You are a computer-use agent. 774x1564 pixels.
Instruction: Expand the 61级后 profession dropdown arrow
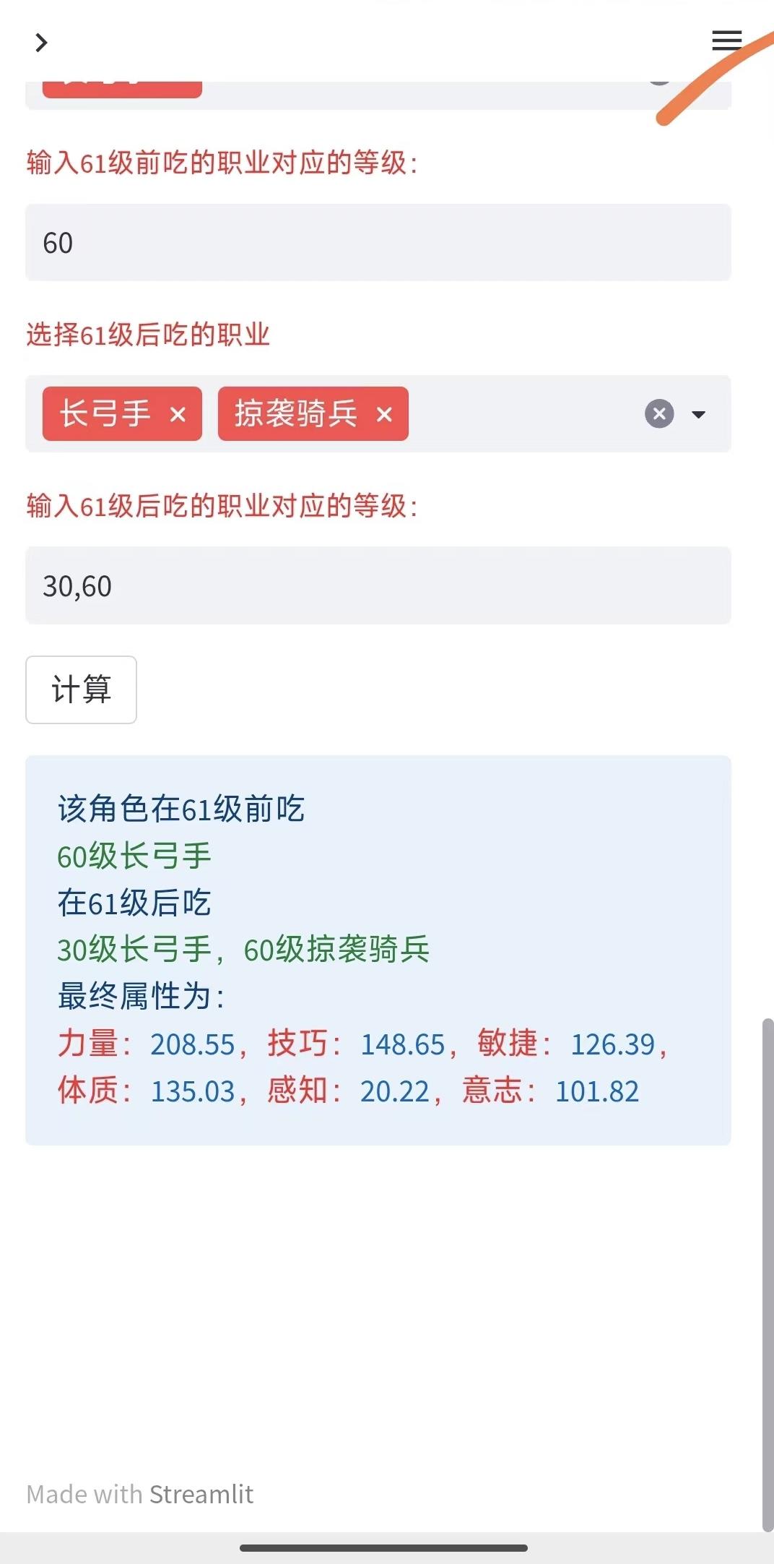click(x=698, y=414)
